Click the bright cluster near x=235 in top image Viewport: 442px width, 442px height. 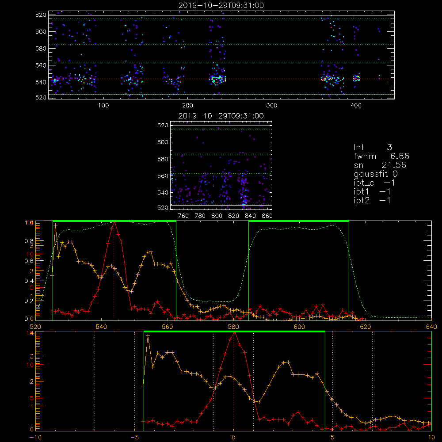pyautogui.click(x=217, y=79)
